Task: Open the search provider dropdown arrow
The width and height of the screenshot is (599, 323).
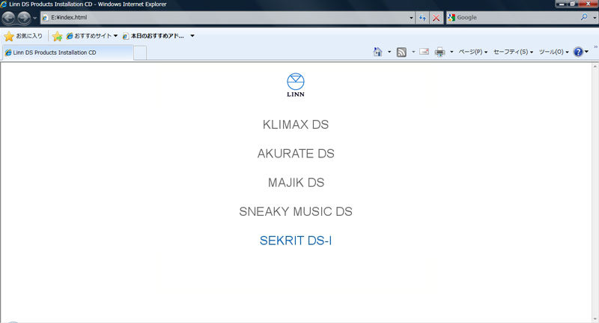Action: pyautogui.click(x=595, y=17)
